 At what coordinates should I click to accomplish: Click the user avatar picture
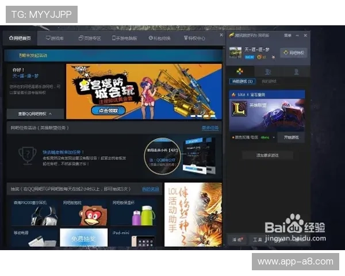(235, 52)
